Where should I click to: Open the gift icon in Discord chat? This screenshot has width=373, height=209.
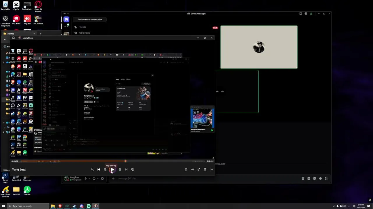pyautogui.click(x=303, y=179)
